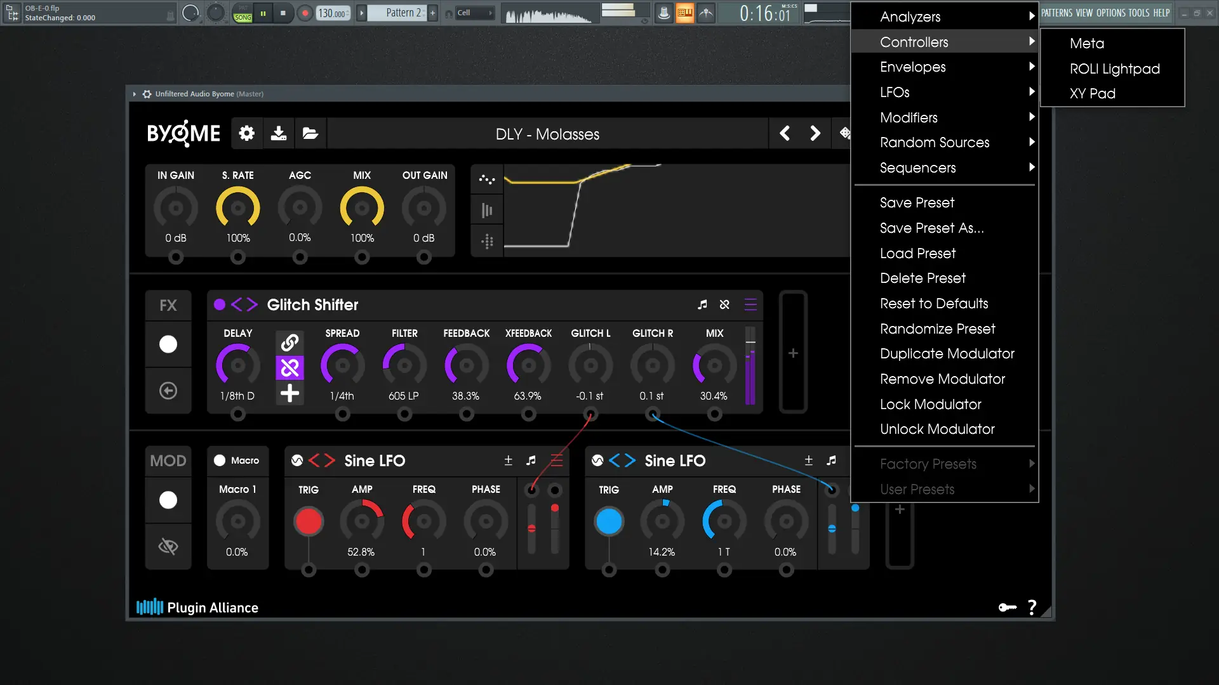Open Byome settings gear icon
This screenshot has height=685, width=1219.
click(x=246, y=133)
